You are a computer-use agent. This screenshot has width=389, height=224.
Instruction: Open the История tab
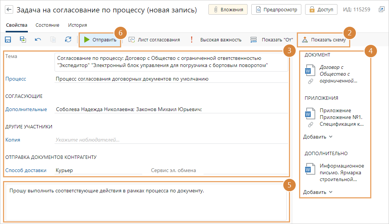click(x=77, y=25)
